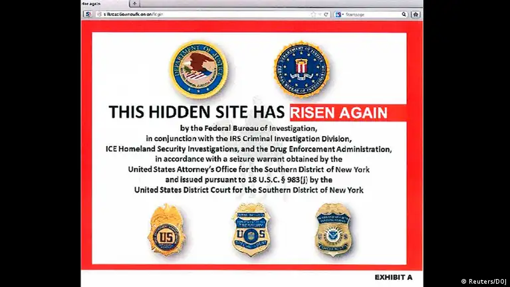Bookmark this page with star icon
The width and height of the screenshot is (510, 287).
click(313, 15)
